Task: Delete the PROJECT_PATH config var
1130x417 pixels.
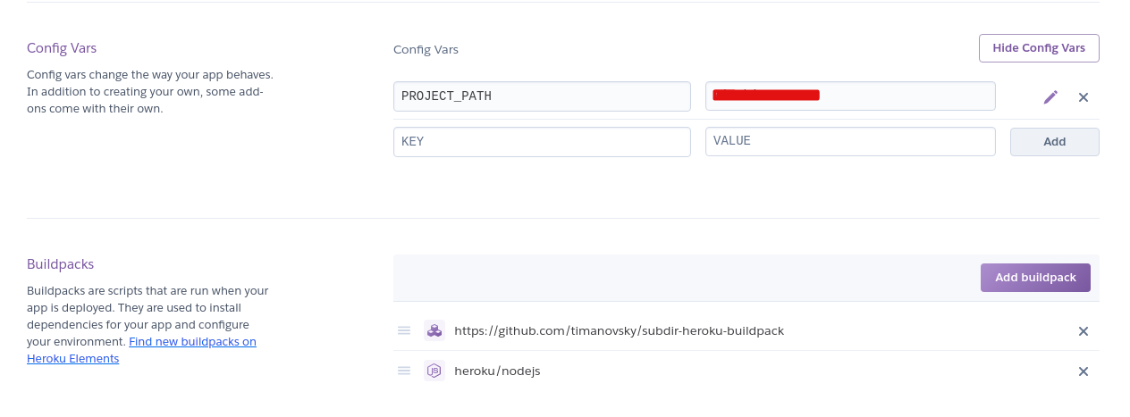Action: point(1084,96)
